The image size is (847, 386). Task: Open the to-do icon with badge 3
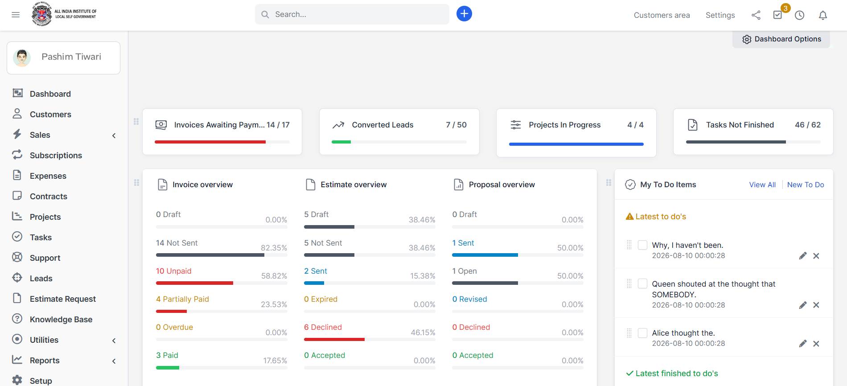(778, 15)
